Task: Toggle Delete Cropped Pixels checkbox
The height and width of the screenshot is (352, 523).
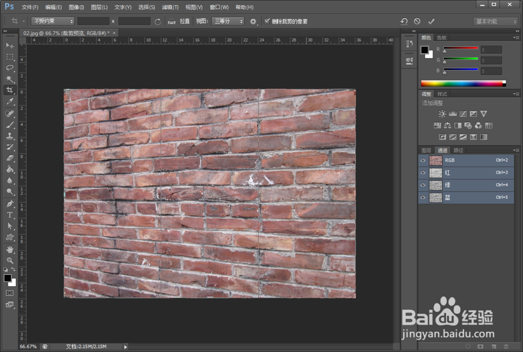Action: pos(267,21)
